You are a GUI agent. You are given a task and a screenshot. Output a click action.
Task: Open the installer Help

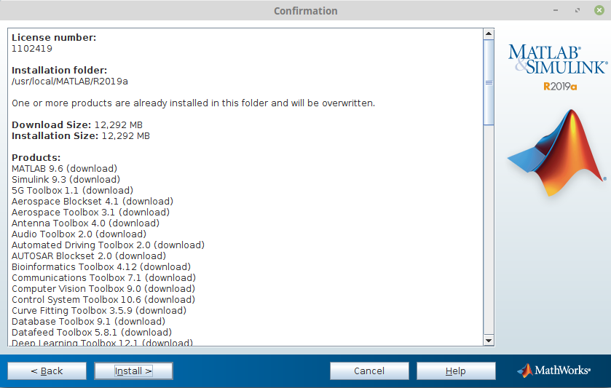pos(455,371)
